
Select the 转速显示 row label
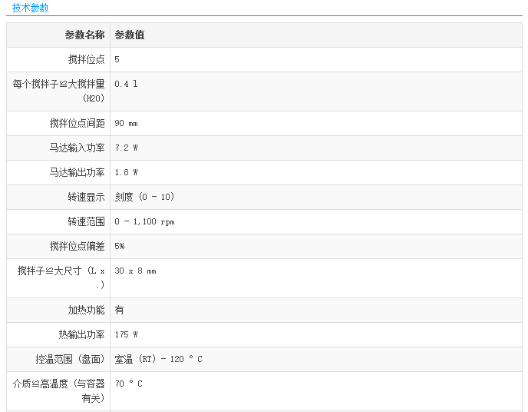[x=86, y=198]
